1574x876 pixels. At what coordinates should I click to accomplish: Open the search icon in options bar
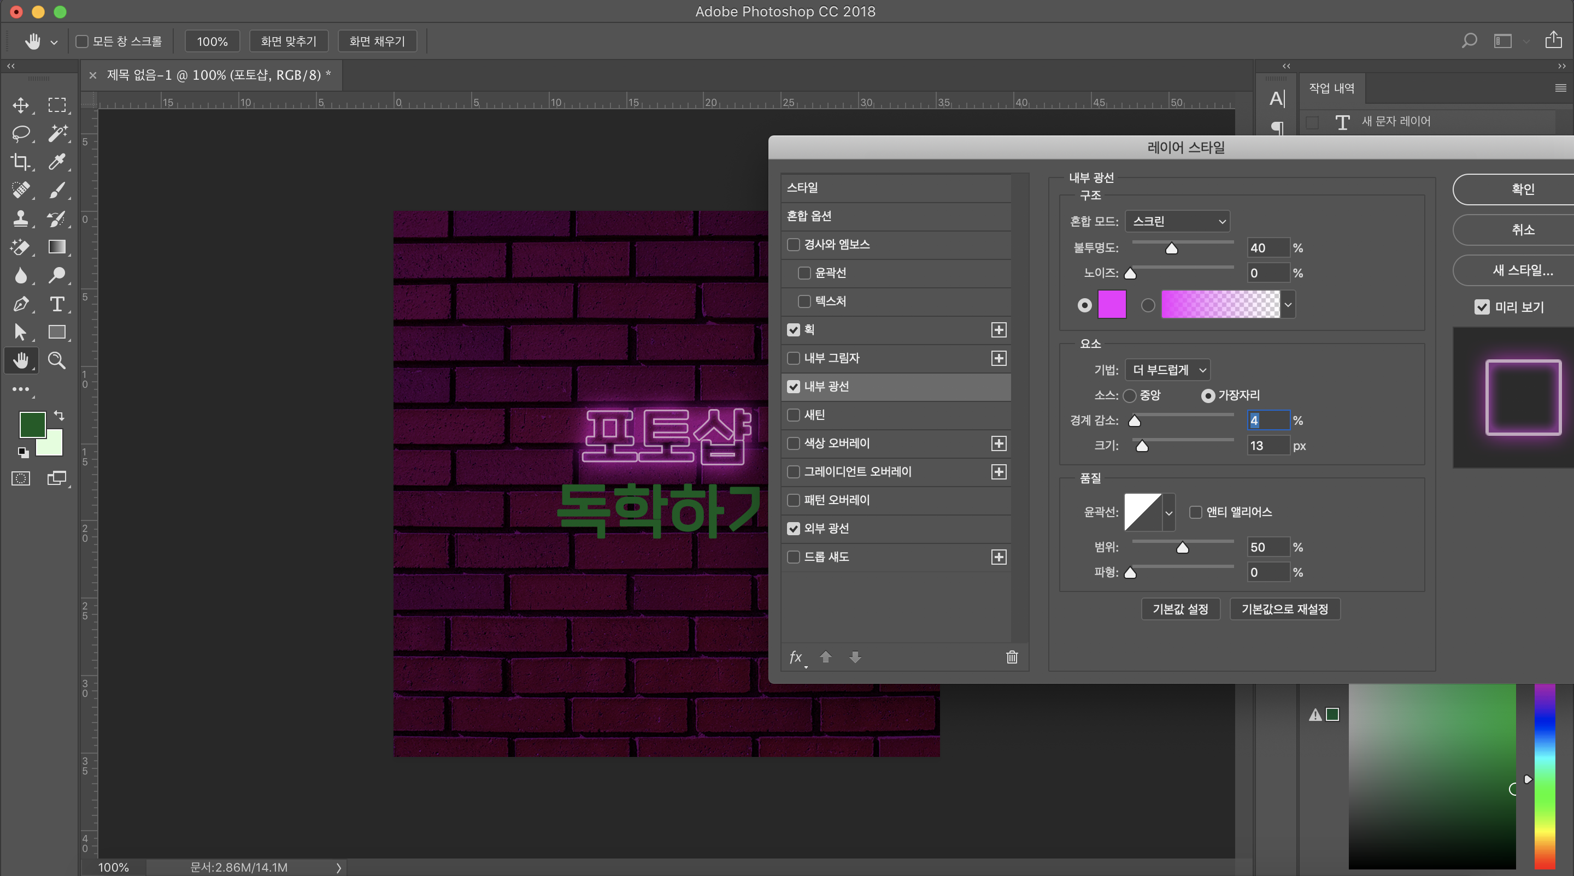click(1470, 41)
